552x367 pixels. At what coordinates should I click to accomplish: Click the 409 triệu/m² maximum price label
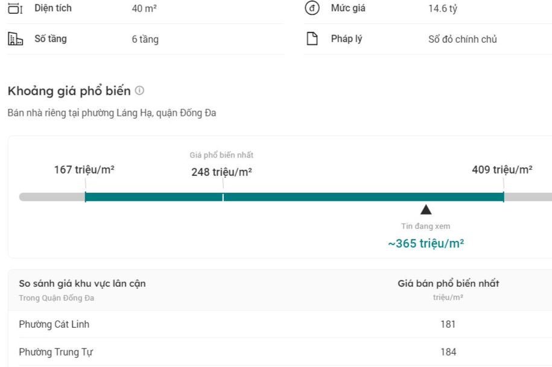pyautogui.click(x=502, y=169)
